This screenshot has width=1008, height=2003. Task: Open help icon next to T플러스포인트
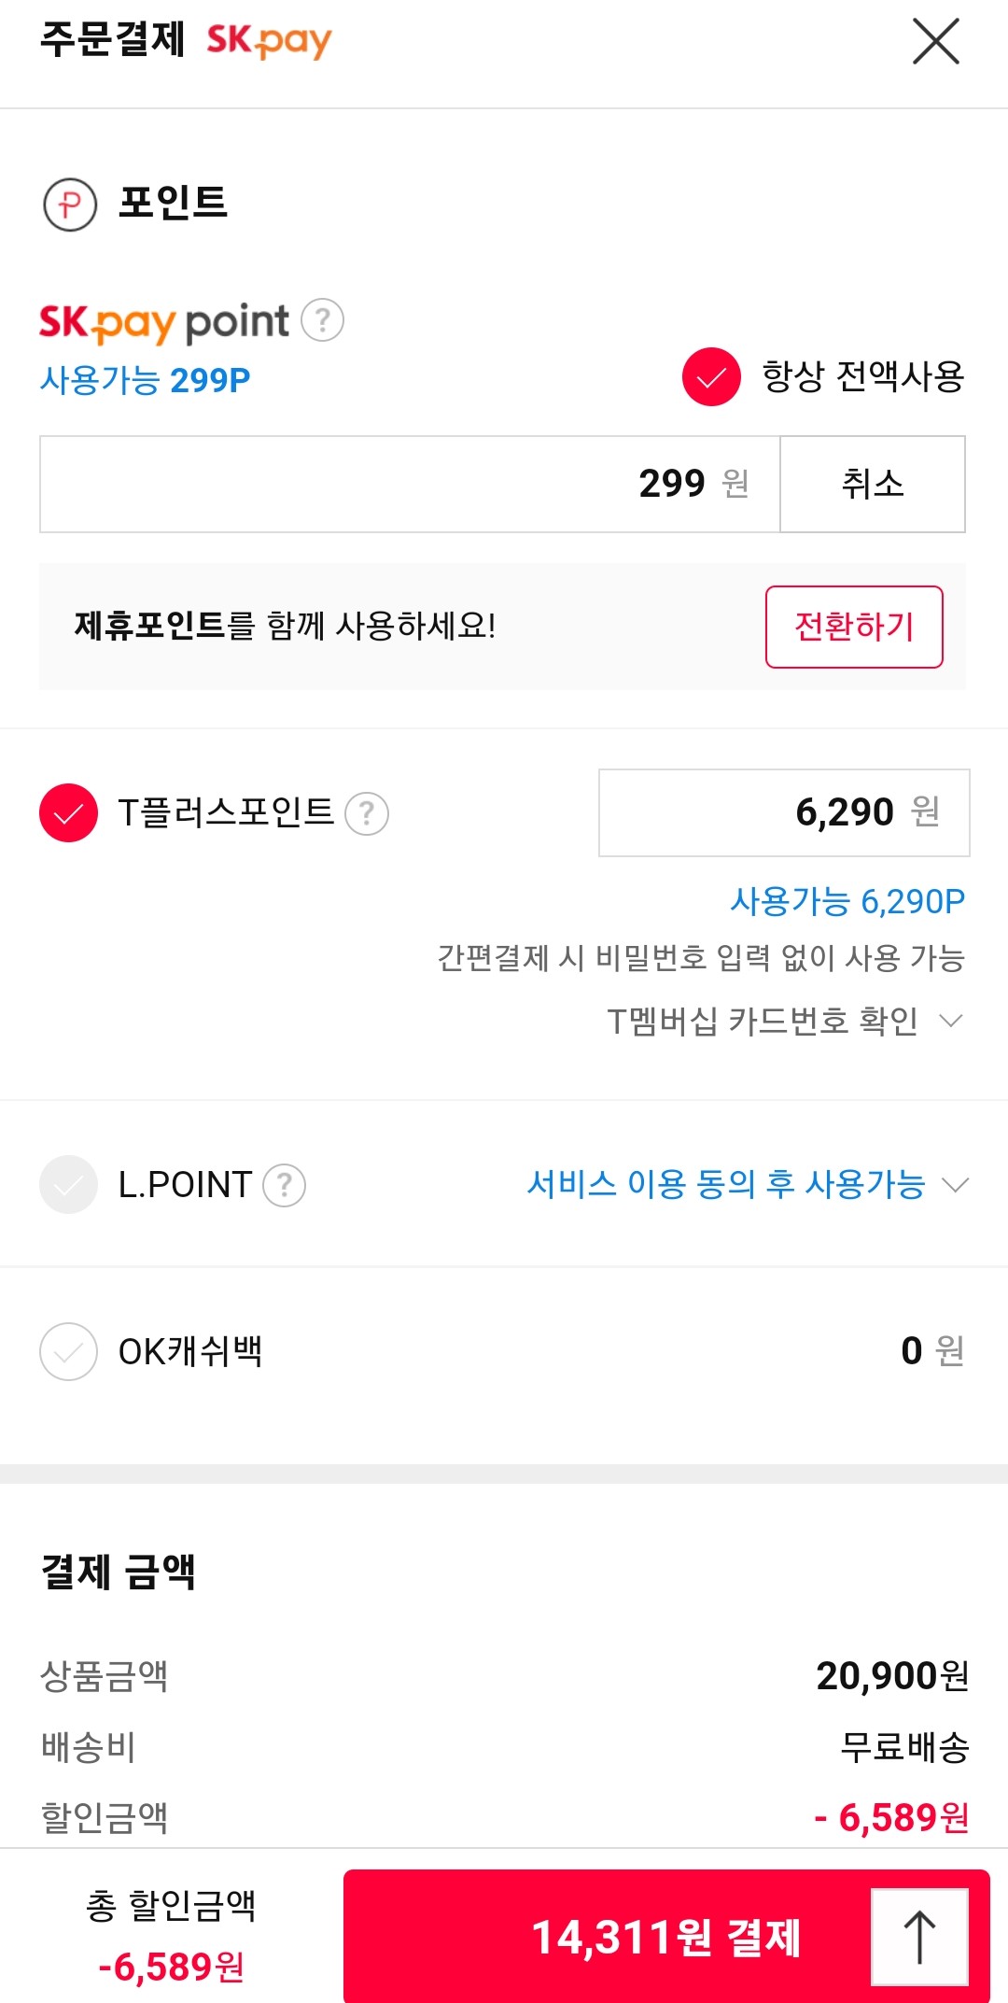point(367,813)
